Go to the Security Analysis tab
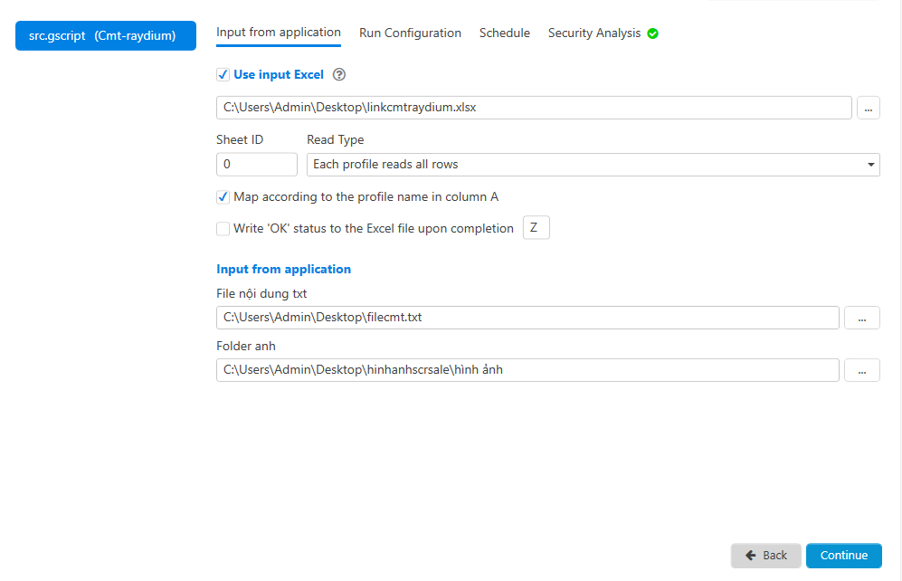This screenshot has width=902, height=581. click(x=594, y=33)
